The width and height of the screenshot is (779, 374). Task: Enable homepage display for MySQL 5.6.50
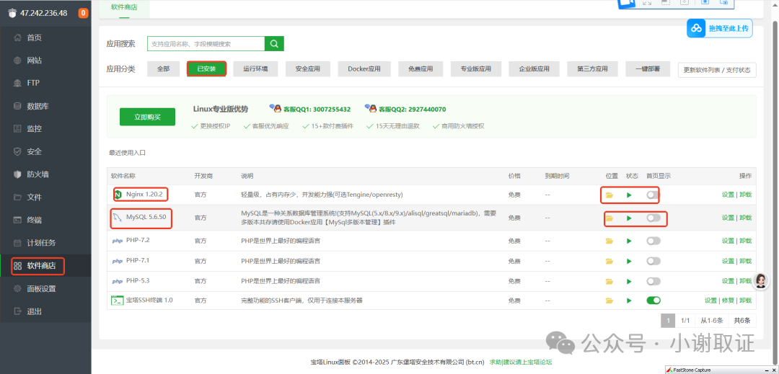653,218
